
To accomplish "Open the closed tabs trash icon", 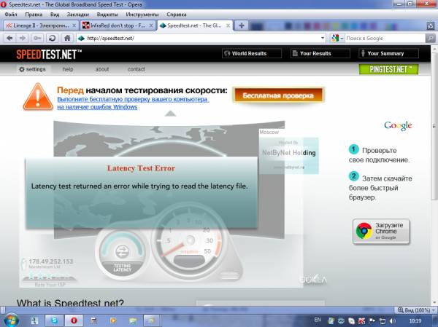I will [431, 25].
